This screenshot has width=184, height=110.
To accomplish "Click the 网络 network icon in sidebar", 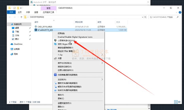I will pos(12,54).
